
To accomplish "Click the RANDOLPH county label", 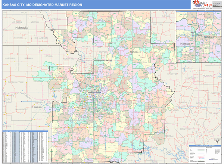I will coord(190,78).
